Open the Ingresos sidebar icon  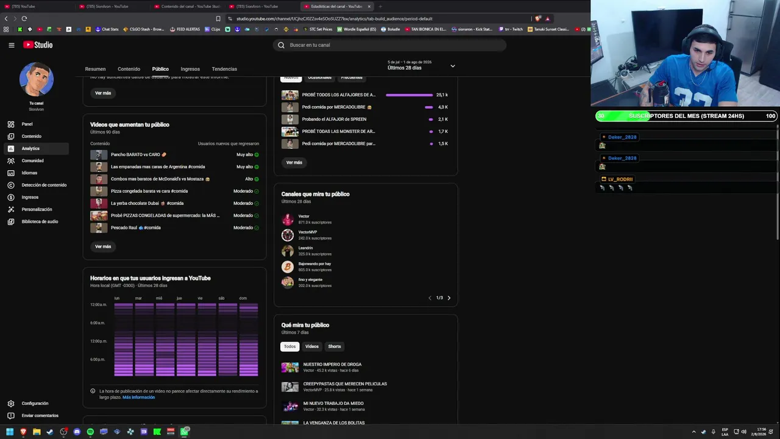(10, 198)
